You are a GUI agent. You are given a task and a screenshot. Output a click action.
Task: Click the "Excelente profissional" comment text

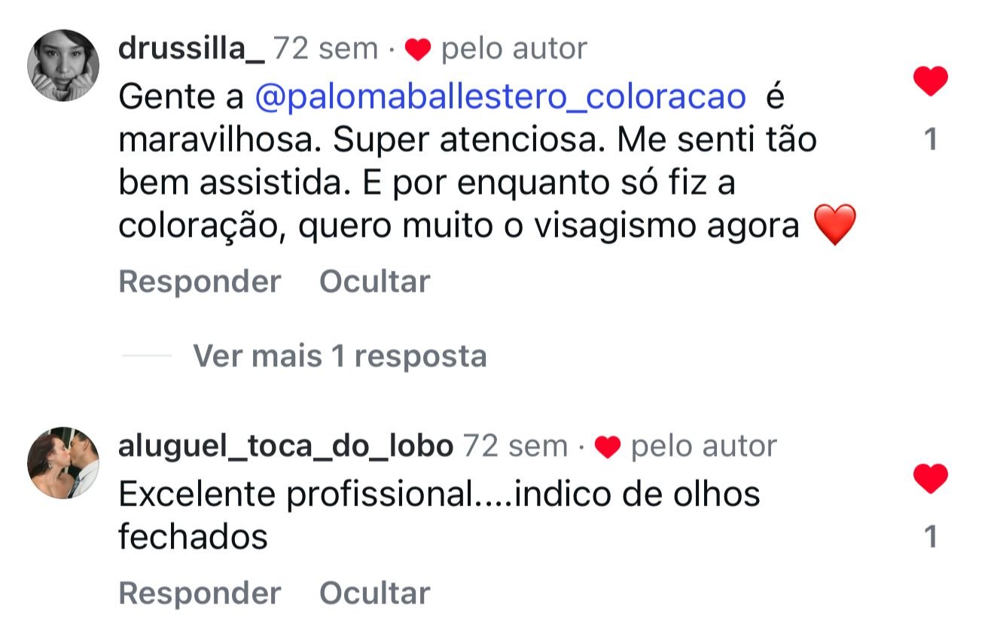440,494
